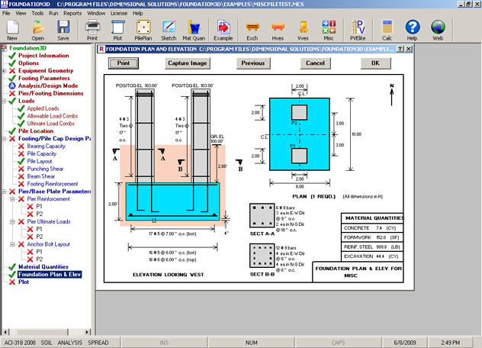482x348 pixels.
Task: Click the Print button in dialog
Action: pyautogui.click(x=124, y=63)
